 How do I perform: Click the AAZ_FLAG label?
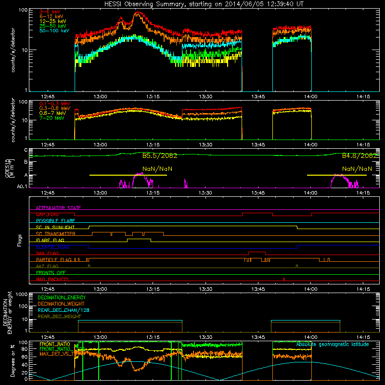[x=47, y=266]
